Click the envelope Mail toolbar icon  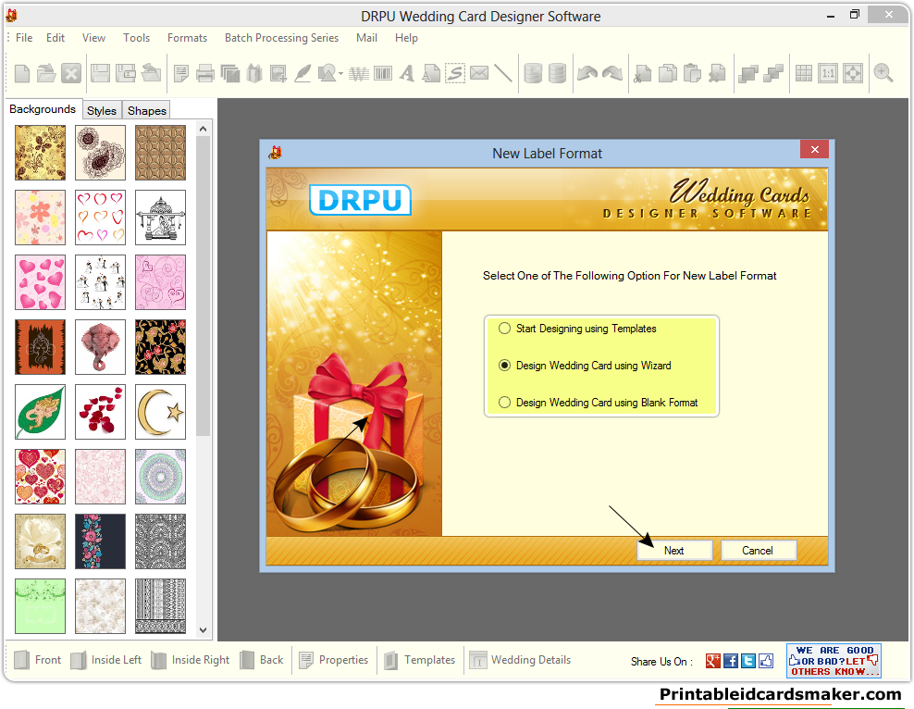[479, 73]
